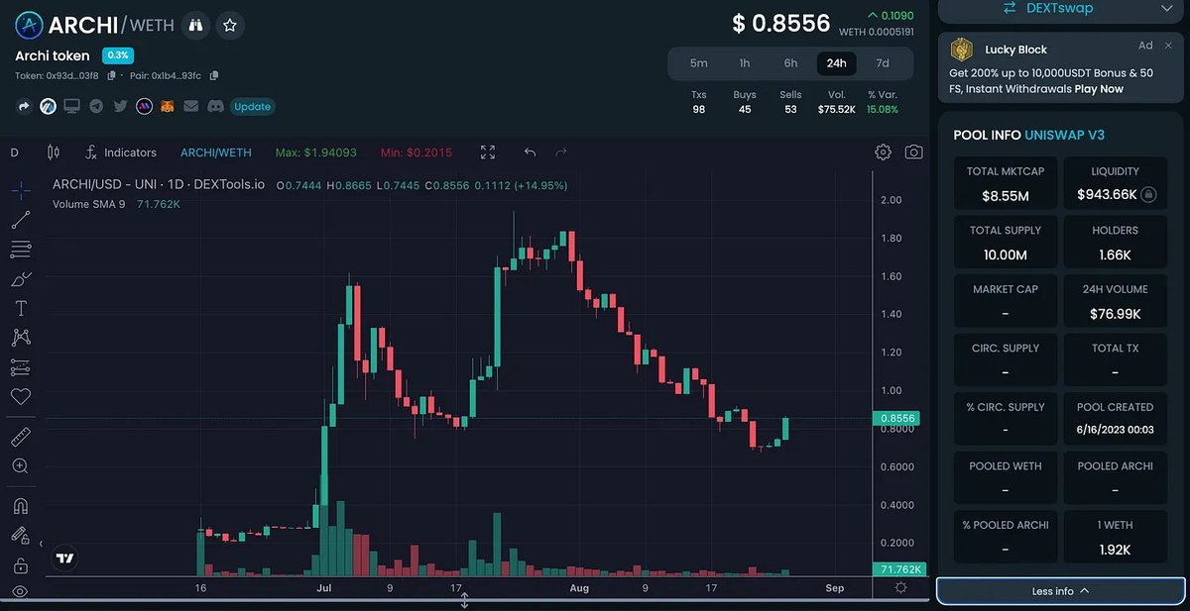This screenshot has height=611, width=1190.
Task: Open chart settings gear
Action: pos(883,153)
